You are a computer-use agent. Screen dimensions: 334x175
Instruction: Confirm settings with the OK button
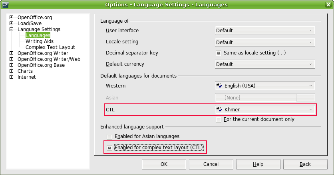164,164
